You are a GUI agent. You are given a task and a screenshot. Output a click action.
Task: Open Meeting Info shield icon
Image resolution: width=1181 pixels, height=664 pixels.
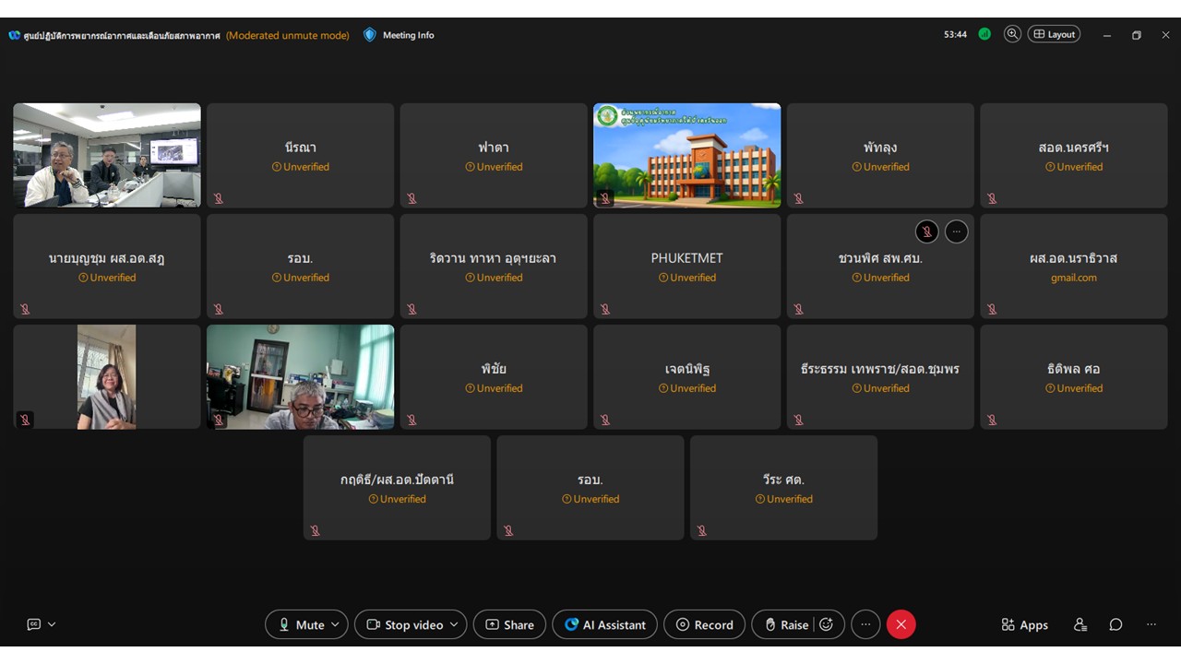pyautogui.click(x=370, y=35)
